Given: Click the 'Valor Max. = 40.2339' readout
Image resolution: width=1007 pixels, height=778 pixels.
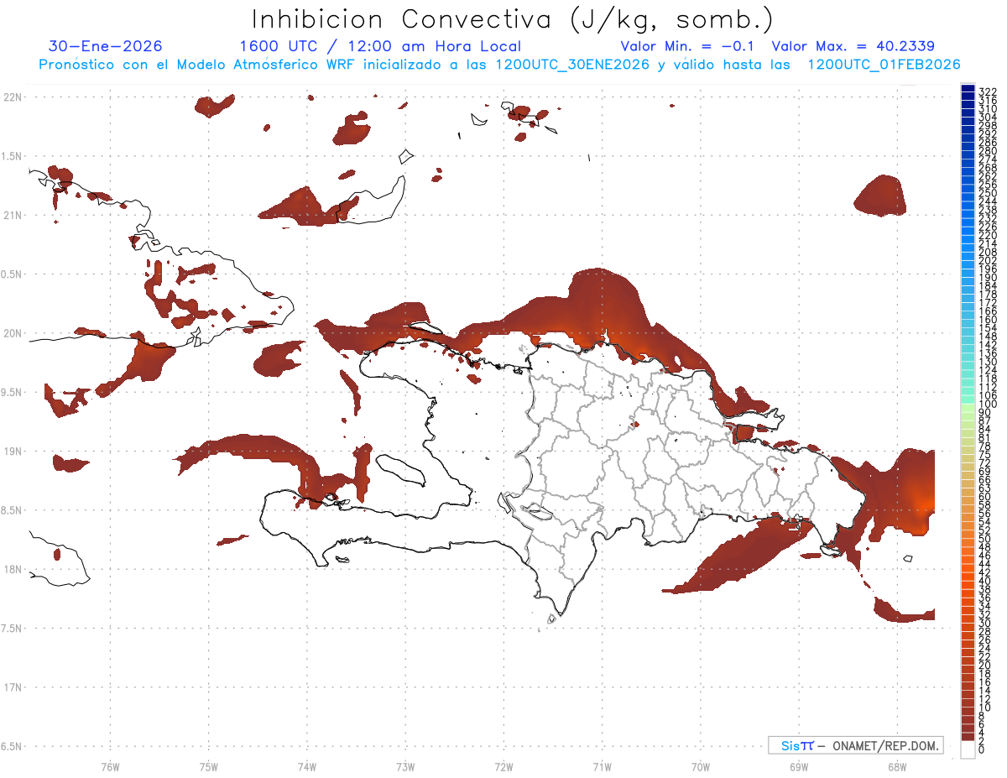Looking at the screenshot, I should [x=853, y=46].
